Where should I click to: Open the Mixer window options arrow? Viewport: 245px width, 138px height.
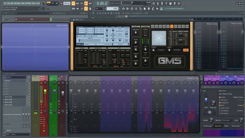point(4,74)
